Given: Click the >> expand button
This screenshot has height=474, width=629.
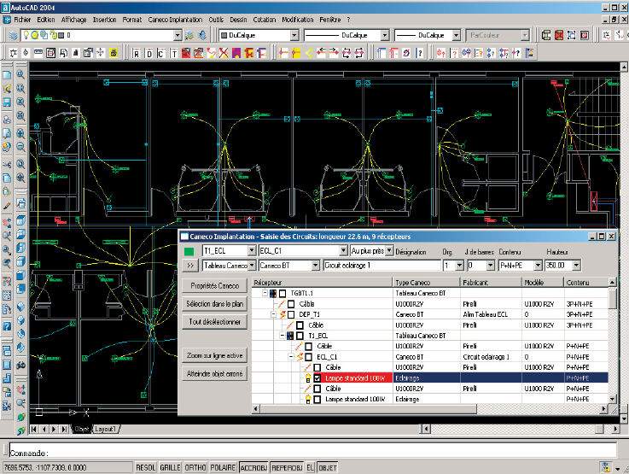Looking at the screenshot, I should [x=190, y=266].
